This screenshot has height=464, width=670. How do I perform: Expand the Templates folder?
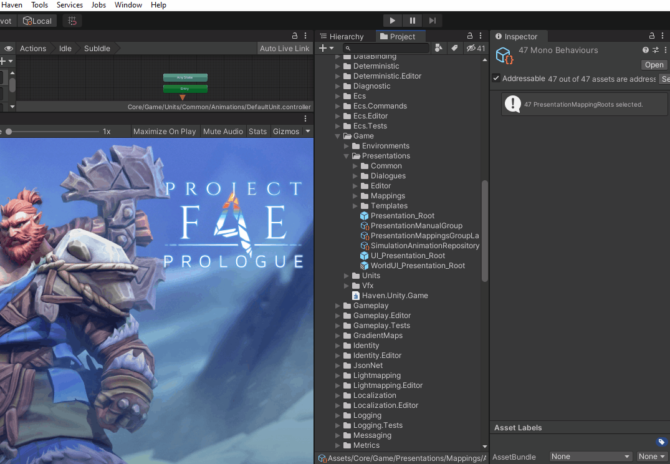355,206
